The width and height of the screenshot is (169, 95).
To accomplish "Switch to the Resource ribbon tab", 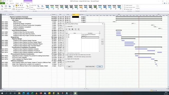I will tap(12, 3).
